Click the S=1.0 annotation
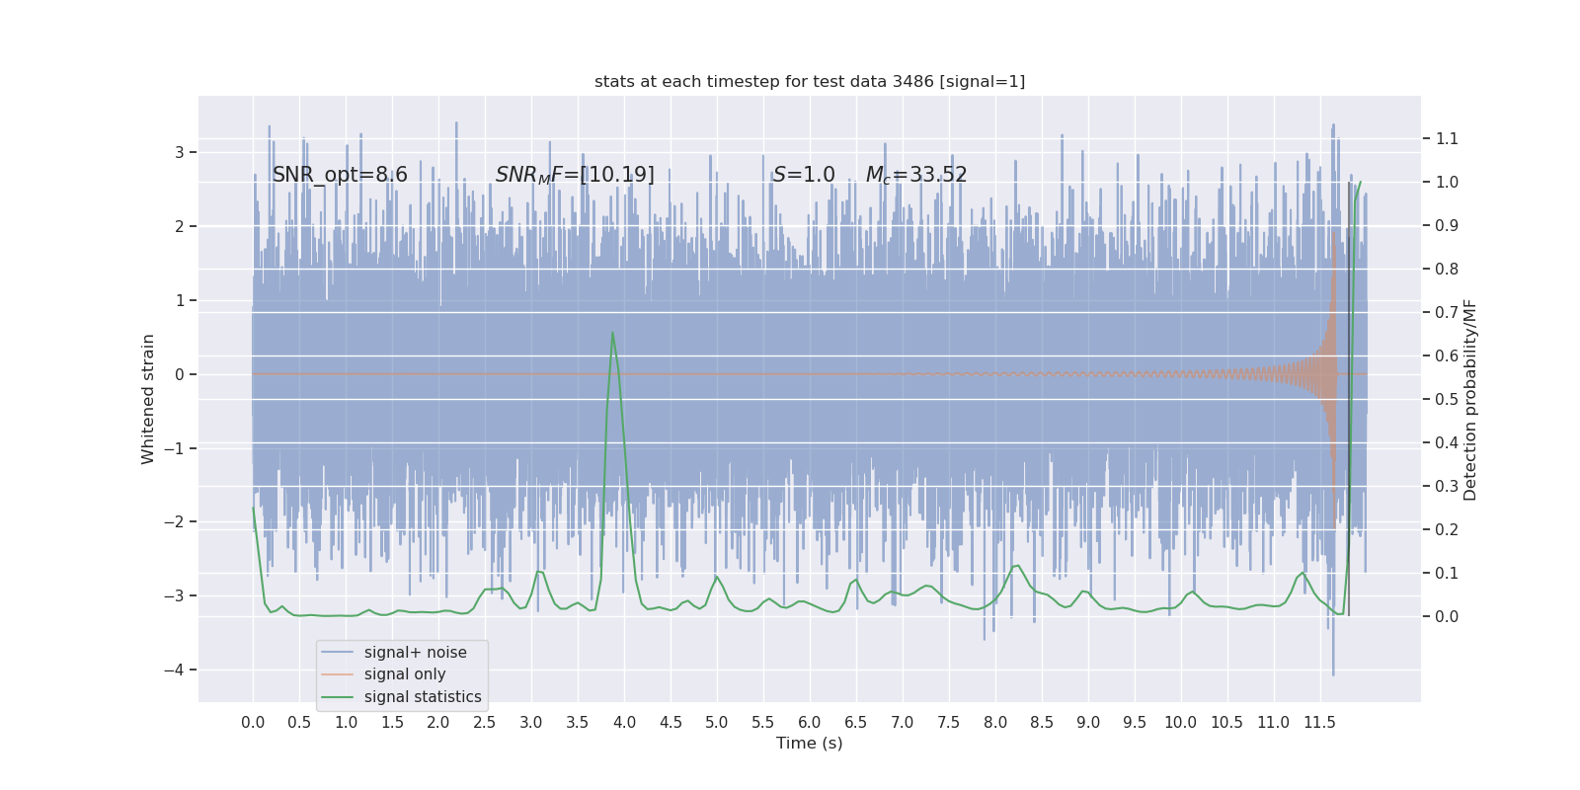Screen dimensions: 1580x790 pos(804,175)
